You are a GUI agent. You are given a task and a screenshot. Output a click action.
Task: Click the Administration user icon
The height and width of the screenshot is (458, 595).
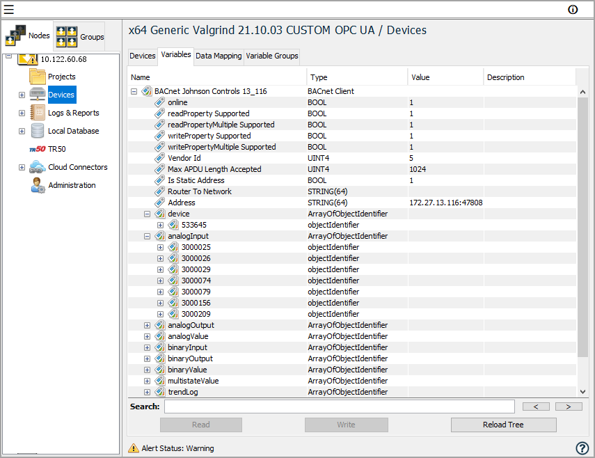click(38, 185)
